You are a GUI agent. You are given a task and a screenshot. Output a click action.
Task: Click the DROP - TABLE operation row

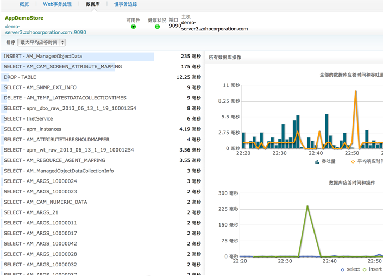20,77
